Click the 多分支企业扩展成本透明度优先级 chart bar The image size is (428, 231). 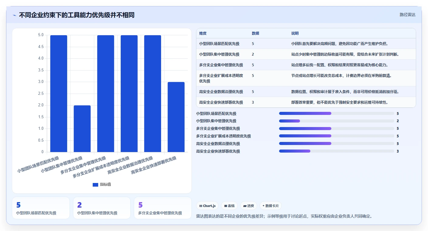[x=129, y=94]
